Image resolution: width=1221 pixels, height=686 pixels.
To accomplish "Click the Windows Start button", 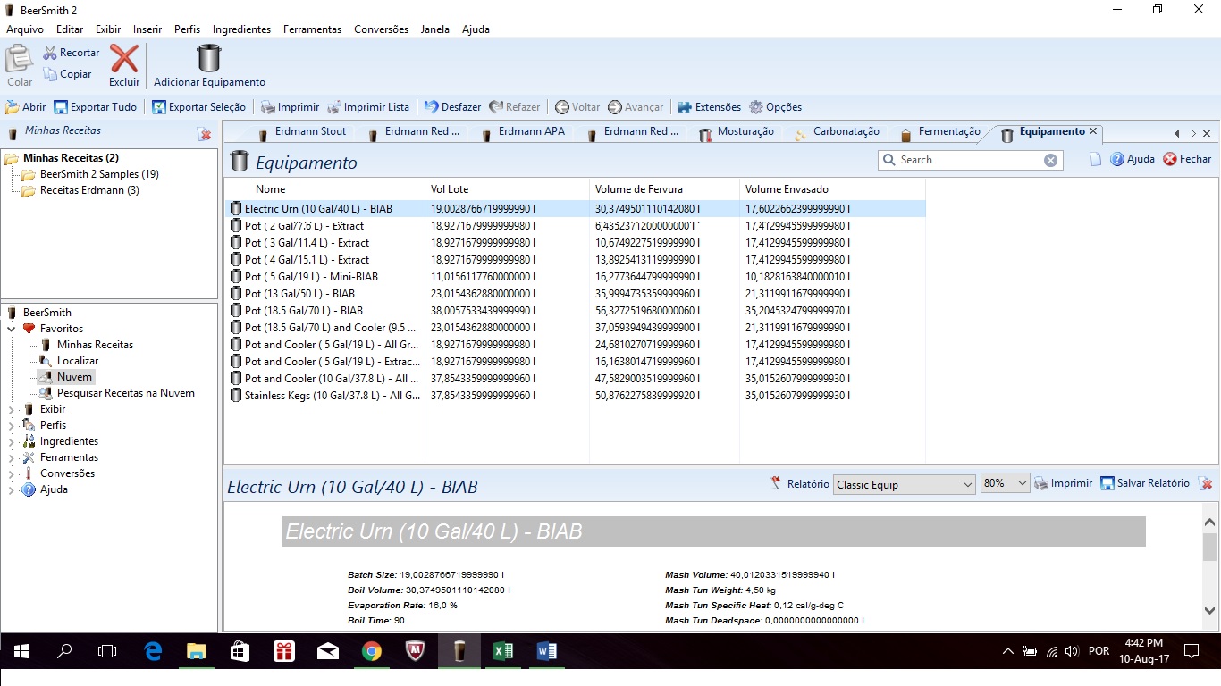I will coord(21,652).
